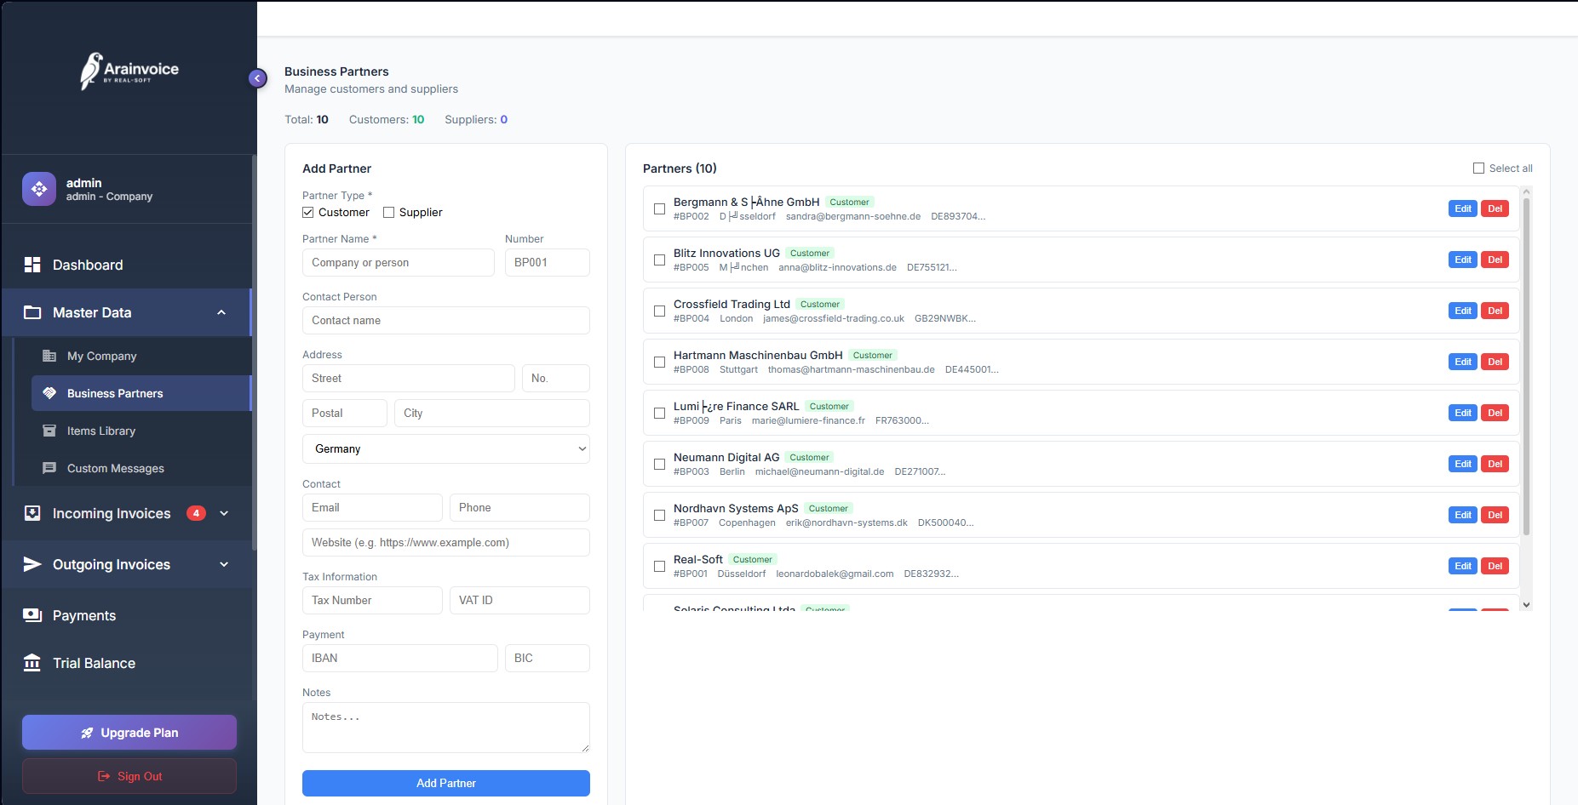This screenshot has height=805, width=1578.
Task: Click the Custom Messages chat icon
Action: coord(49,468)
